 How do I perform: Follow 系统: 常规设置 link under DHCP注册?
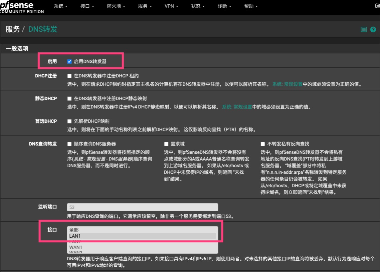click(x=287, y=84)
